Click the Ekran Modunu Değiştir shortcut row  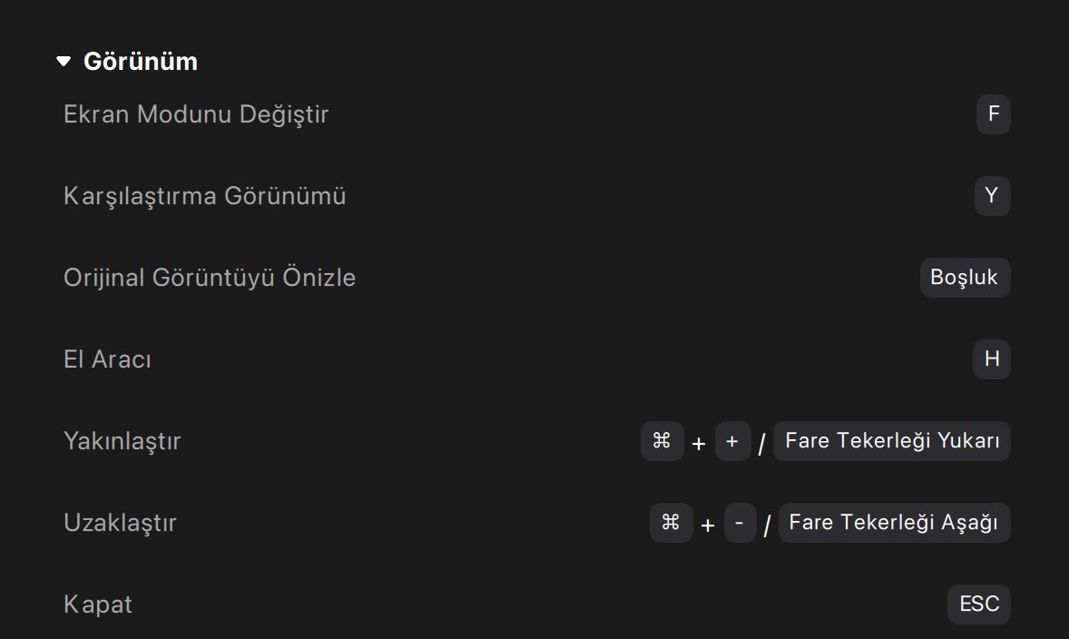(x=196, y=114)
